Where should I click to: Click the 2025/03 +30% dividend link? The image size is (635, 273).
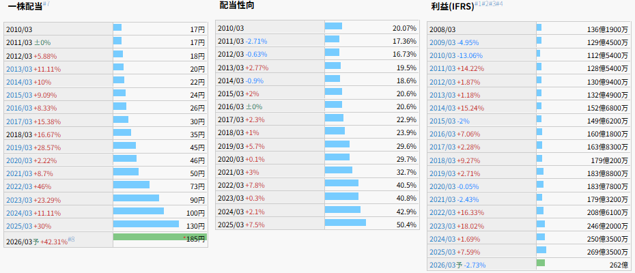point(28,226)
